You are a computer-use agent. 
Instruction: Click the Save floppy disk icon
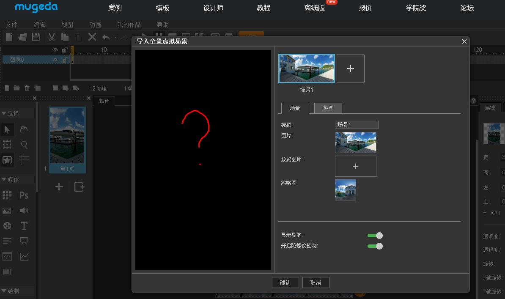36,37
